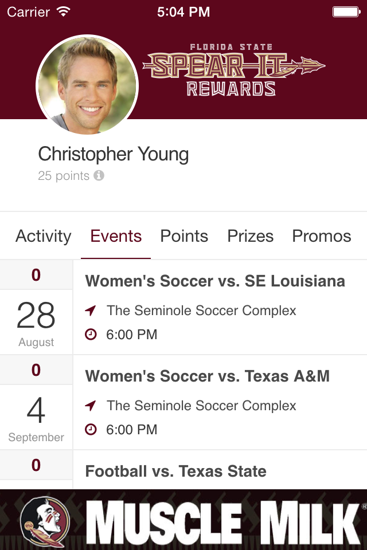Tap location arrow icon for SE Louisiana game
Screen dimensions: 367x550
tap(90, 310)
